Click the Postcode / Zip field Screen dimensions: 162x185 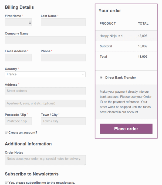(18, 121)
